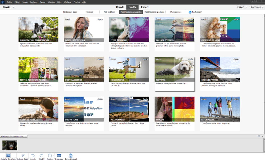Open the Fenêtre menu
This screenshot has width=265, height=160.
[77, 2]
